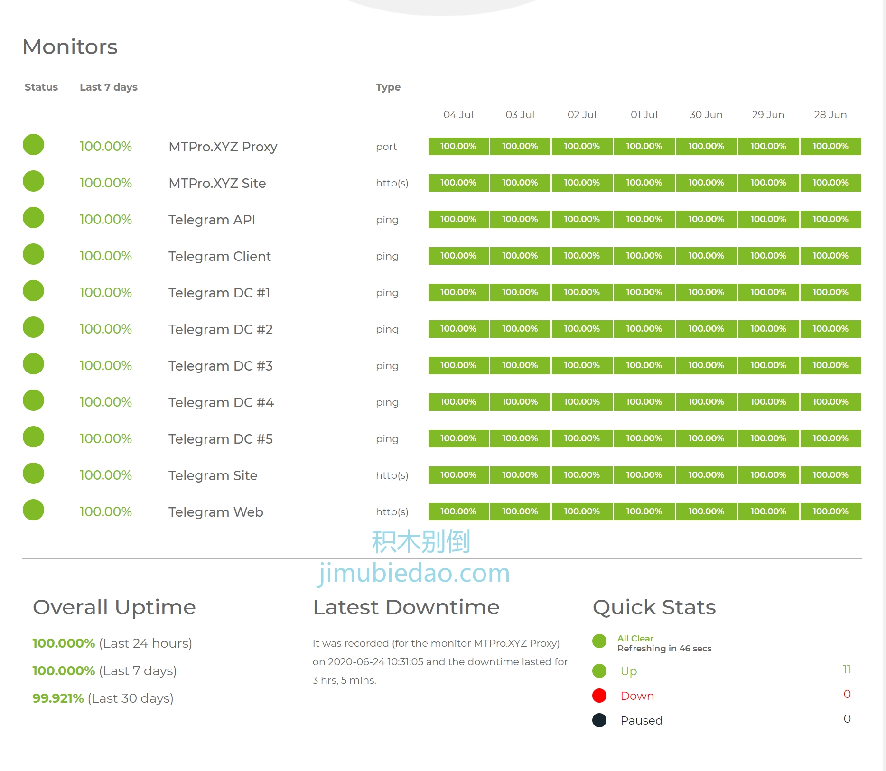
Task: Click green status dot for MTPro.XYZ Proxy
Action: (x=33, y=145)
